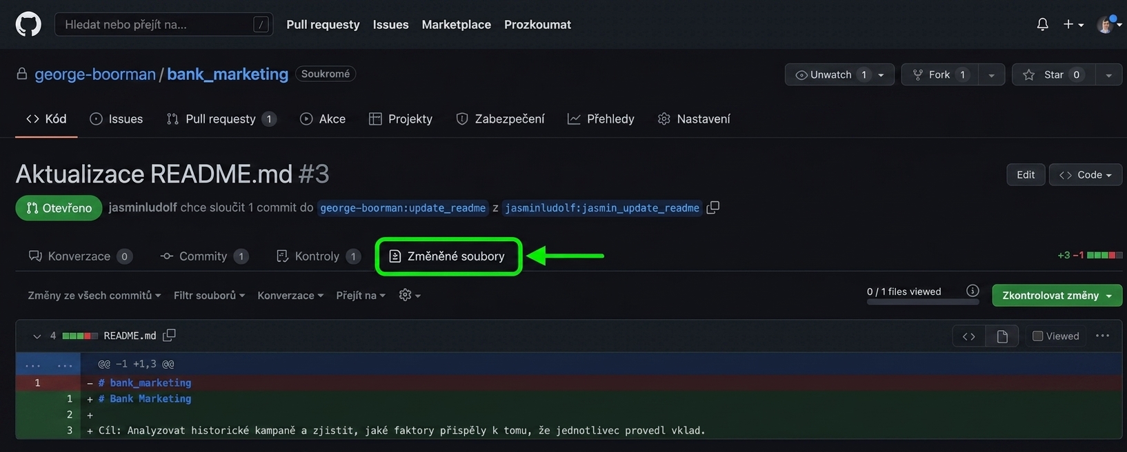
Task: Click the Edit title button
Action: 1026,174
